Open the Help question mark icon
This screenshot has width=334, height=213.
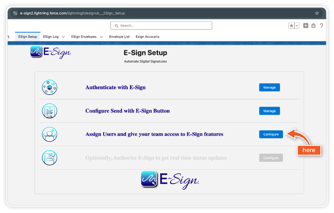[x=322, y=26]
